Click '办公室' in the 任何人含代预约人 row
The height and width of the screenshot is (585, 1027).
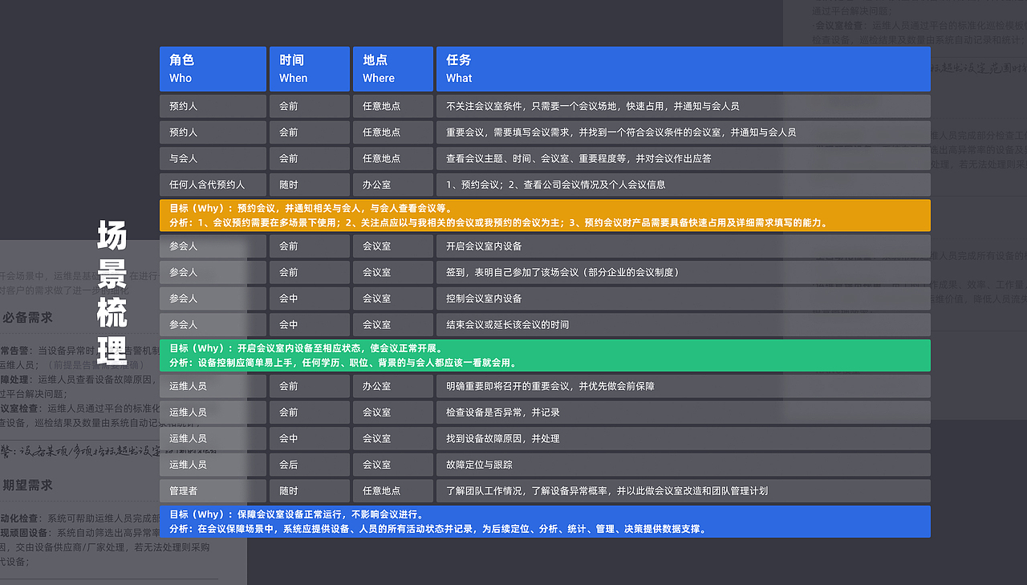393,185
